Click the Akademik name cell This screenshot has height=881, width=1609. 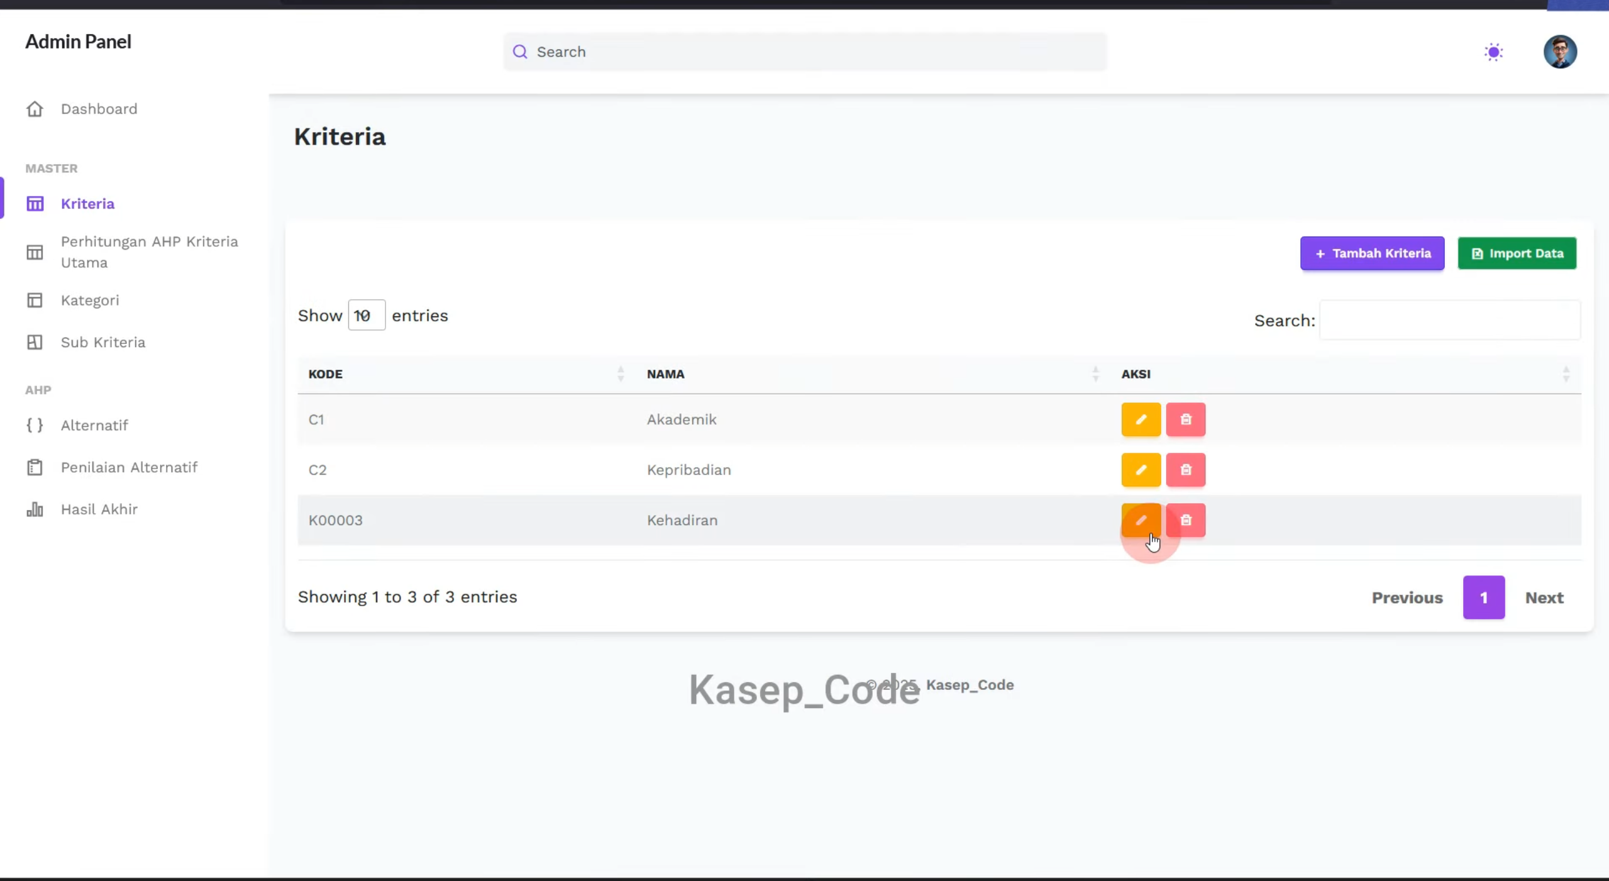point(682,419)
